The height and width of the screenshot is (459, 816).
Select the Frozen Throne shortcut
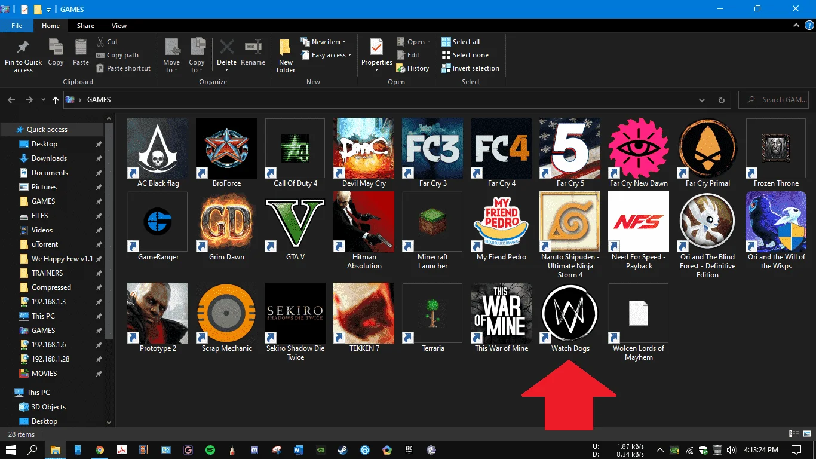(776, 152)
